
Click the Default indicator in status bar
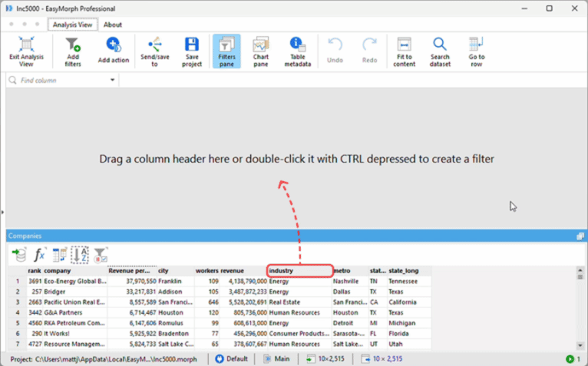232,359
